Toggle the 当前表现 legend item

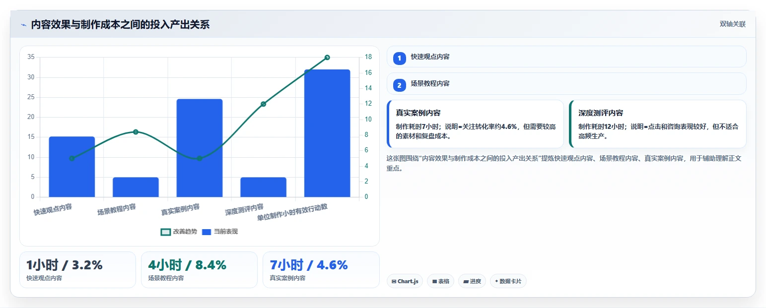(x=220, y=232)
